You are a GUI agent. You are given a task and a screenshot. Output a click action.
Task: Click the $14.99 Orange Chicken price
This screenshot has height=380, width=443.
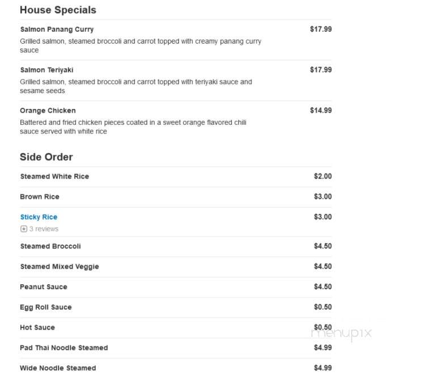click(320, 111)
